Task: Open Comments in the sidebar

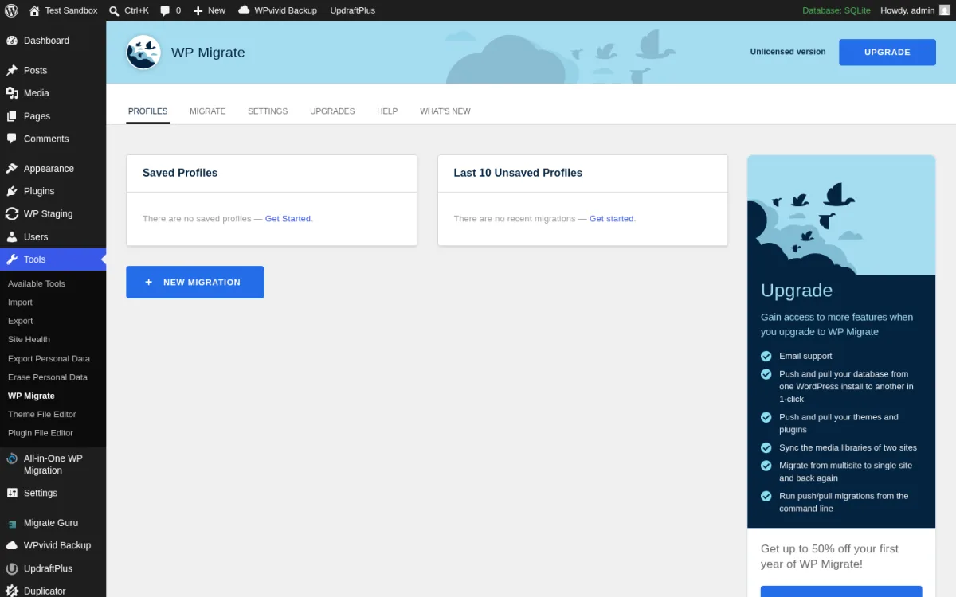Action: [x=53, y=139]
